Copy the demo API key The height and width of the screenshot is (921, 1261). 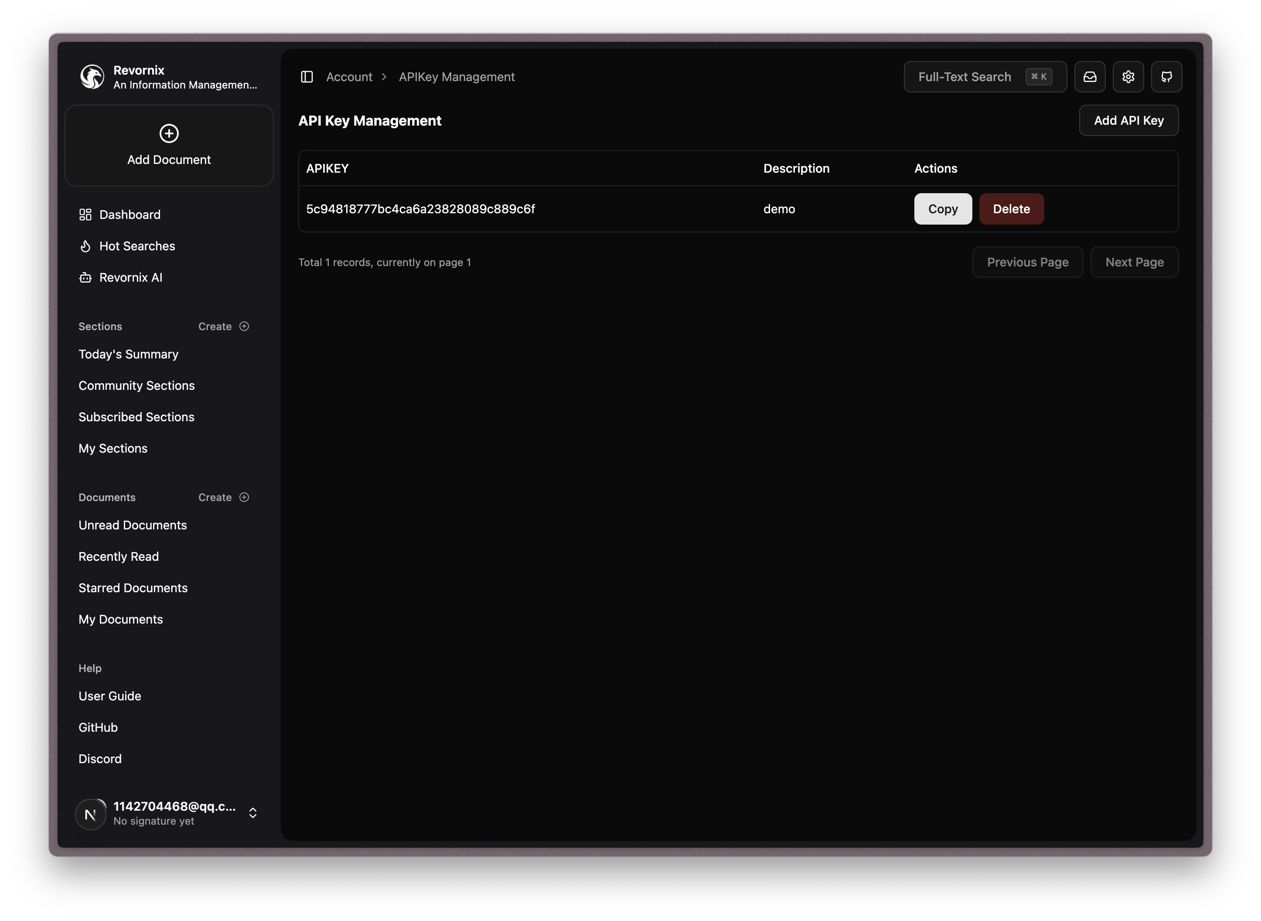tap(943, 209)
